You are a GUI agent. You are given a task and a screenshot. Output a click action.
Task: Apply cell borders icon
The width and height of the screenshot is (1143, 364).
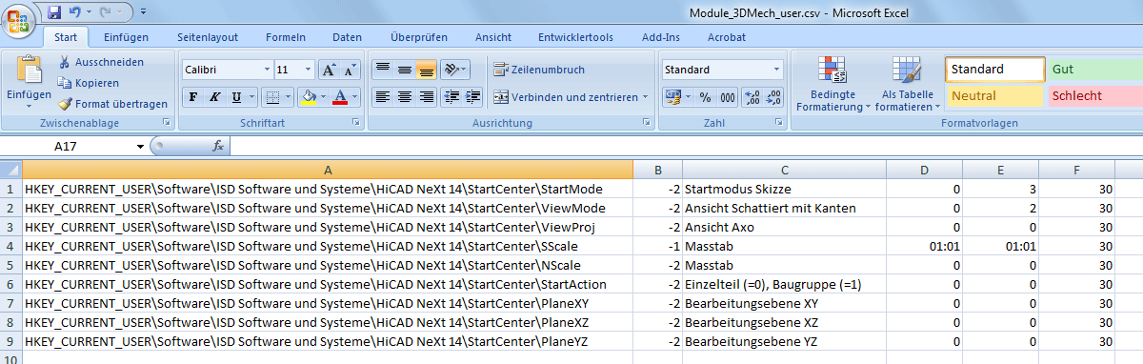click(x=271, y=96)
